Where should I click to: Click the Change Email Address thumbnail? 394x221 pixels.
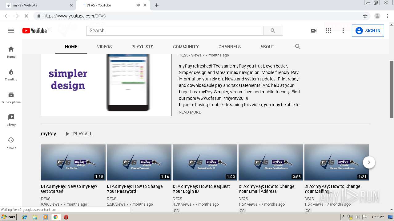coord(271,162)
